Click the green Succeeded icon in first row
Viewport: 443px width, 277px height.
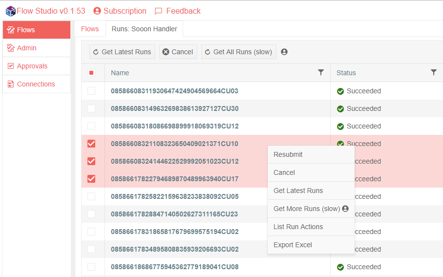click(340, 91)
